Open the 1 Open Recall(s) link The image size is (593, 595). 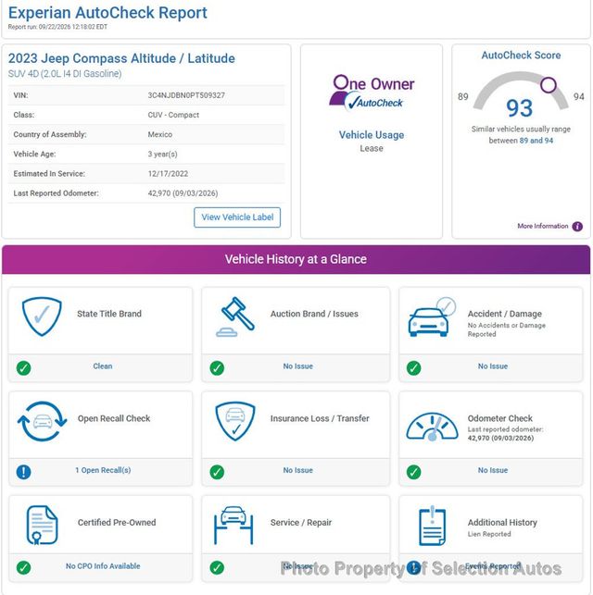103,470
